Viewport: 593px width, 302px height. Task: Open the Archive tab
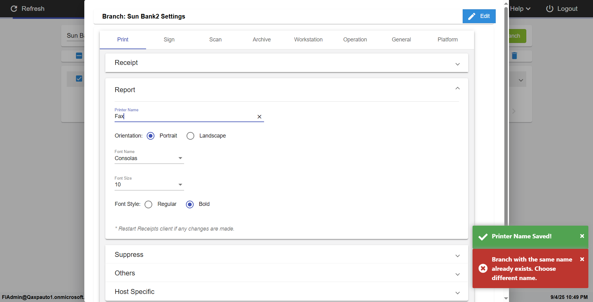tap(262, 40)
